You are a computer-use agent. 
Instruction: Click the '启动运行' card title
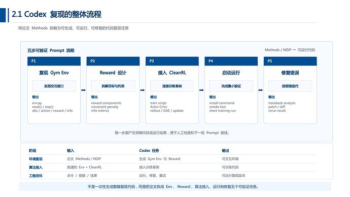click(x=231, y=73)
